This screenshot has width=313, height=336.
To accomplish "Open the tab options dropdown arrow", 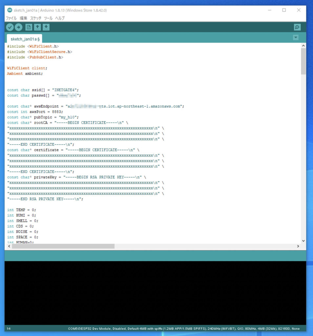I will (296, 38).
